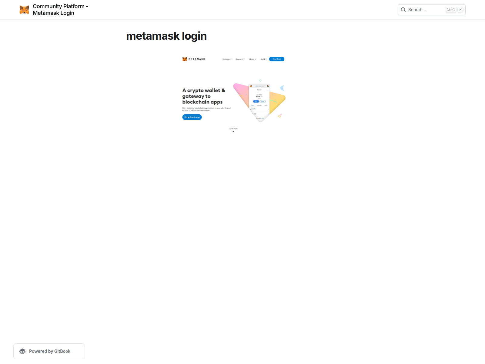Viewport: 485px width, 364px height.
Task: Open the MetaMask website screenshot image
Action: 233,95
